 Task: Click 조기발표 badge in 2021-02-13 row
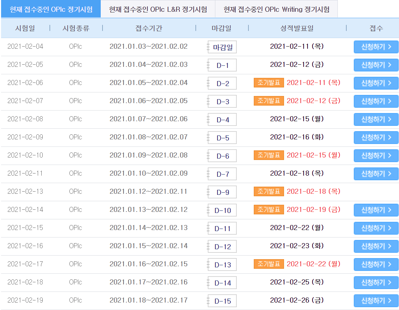point(269,191)
